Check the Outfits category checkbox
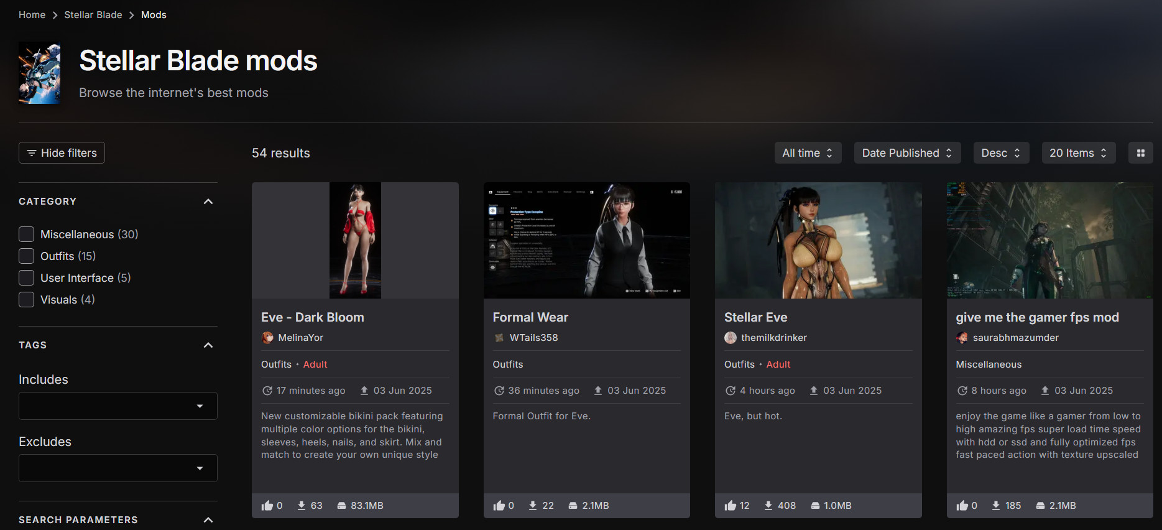The image size is (1162, 530). tap(26, 256)
